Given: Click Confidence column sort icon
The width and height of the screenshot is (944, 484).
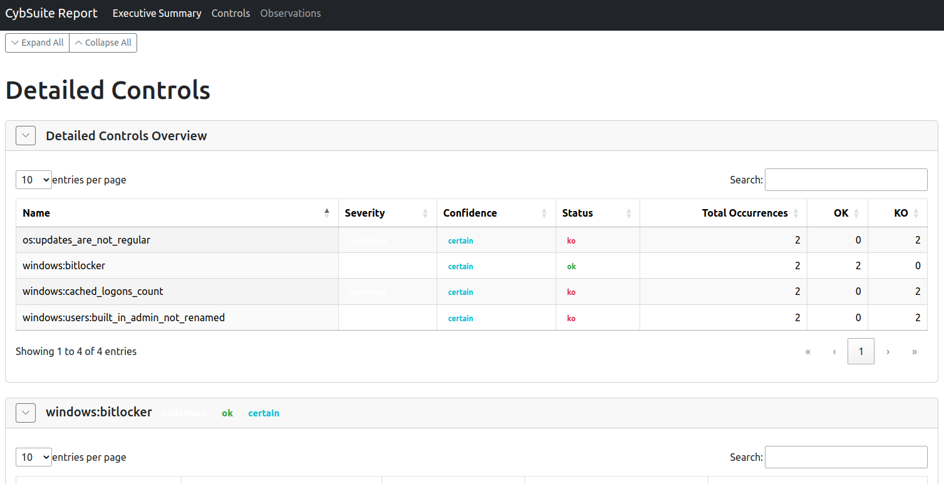Looking at the screenshot, I should pos(544,214).
